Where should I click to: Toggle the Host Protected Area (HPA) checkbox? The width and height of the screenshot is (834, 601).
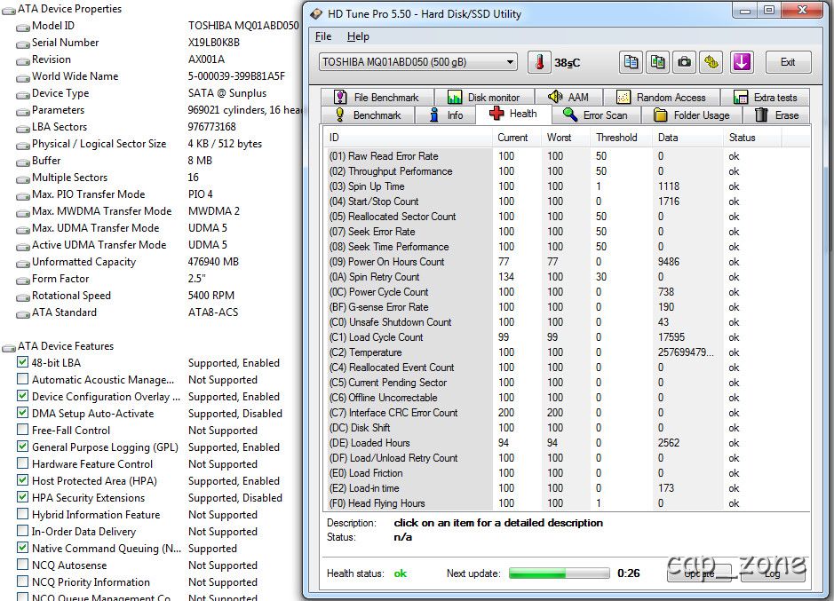pos(22,480)
